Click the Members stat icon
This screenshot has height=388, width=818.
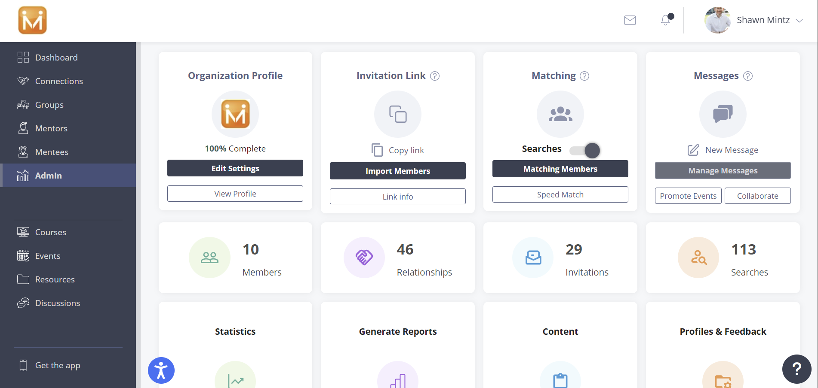click(209, 258)
